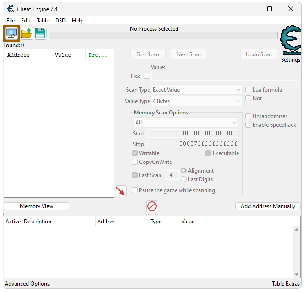
Task: Click the Next Scan button
Action: [188, 54]
